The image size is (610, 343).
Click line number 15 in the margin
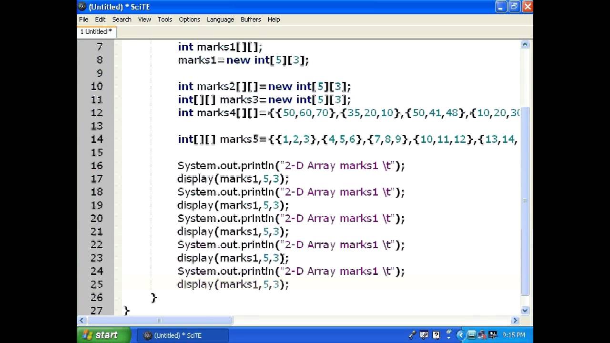(x=97, y=152)
